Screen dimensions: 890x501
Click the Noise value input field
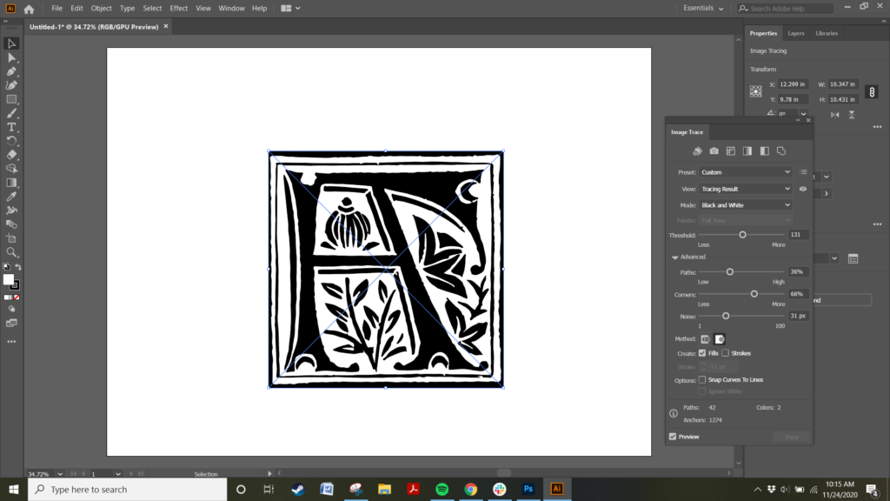(x=798, y=316)
